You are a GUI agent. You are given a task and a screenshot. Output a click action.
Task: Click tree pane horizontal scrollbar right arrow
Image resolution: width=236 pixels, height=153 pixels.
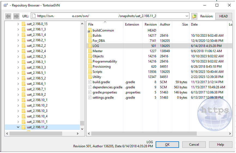(78, 133)
